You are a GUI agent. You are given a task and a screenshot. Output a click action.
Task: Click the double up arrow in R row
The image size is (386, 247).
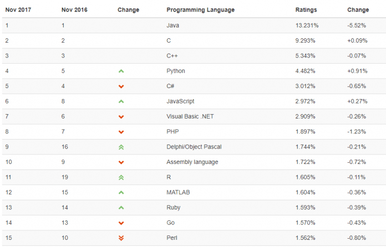[121, 177]
